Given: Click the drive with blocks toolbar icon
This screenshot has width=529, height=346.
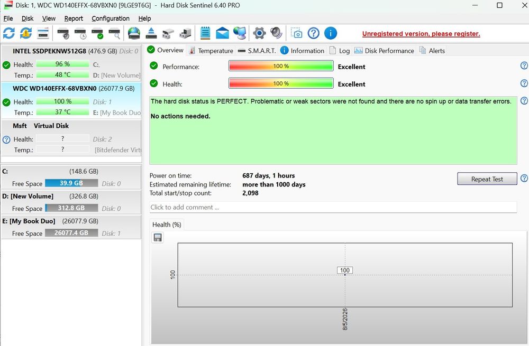Looking at the screenshot, I should 168,33.
